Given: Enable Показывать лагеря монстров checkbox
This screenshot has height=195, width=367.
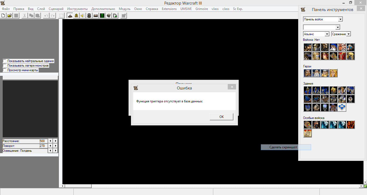Looking at the screenshot, I should (4, 66).
